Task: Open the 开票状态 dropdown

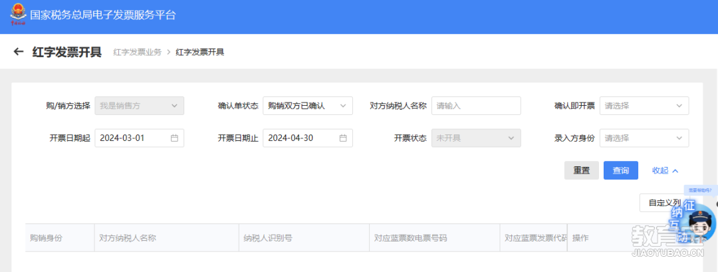Action: 476,138
